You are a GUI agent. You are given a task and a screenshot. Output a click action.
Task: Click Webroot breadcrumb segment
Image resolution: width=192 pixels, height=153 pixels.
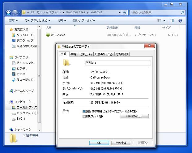[96, 12]
